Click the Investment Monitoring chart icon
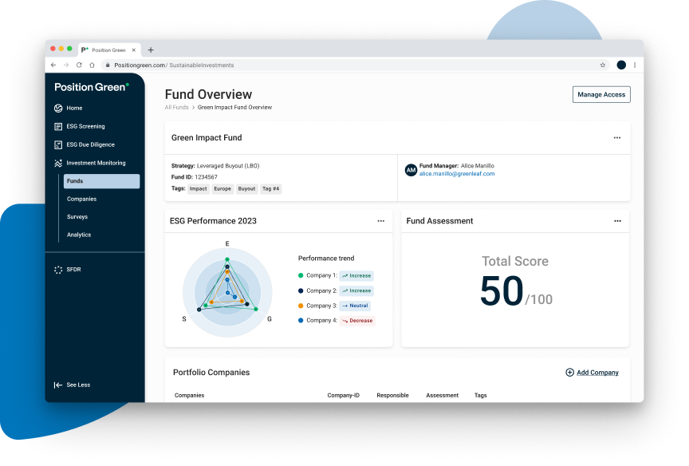The height and width of the screenshot is (466, 689). point(58,163)
